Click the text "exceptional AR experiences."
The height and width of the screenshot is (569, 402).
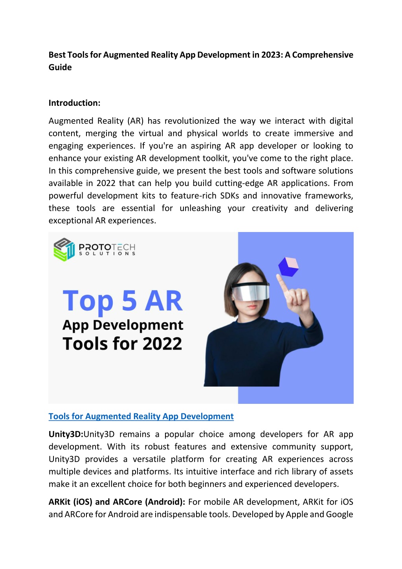point(102,221)
